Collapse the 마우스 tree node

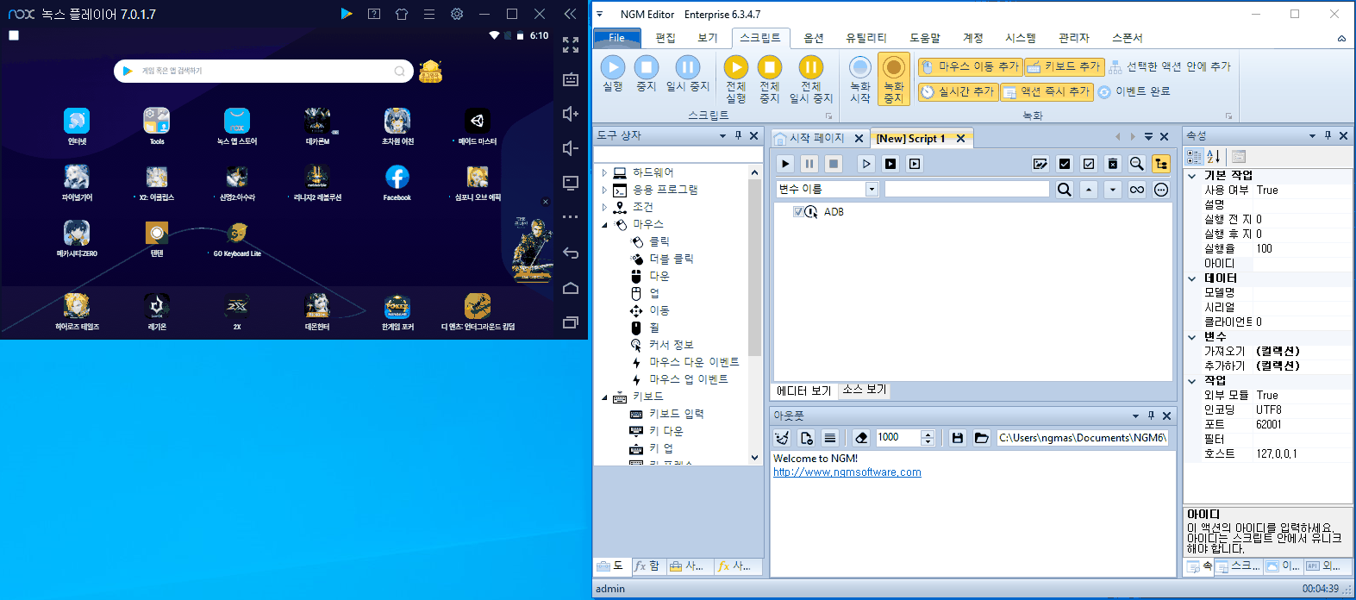pos(604,224)
